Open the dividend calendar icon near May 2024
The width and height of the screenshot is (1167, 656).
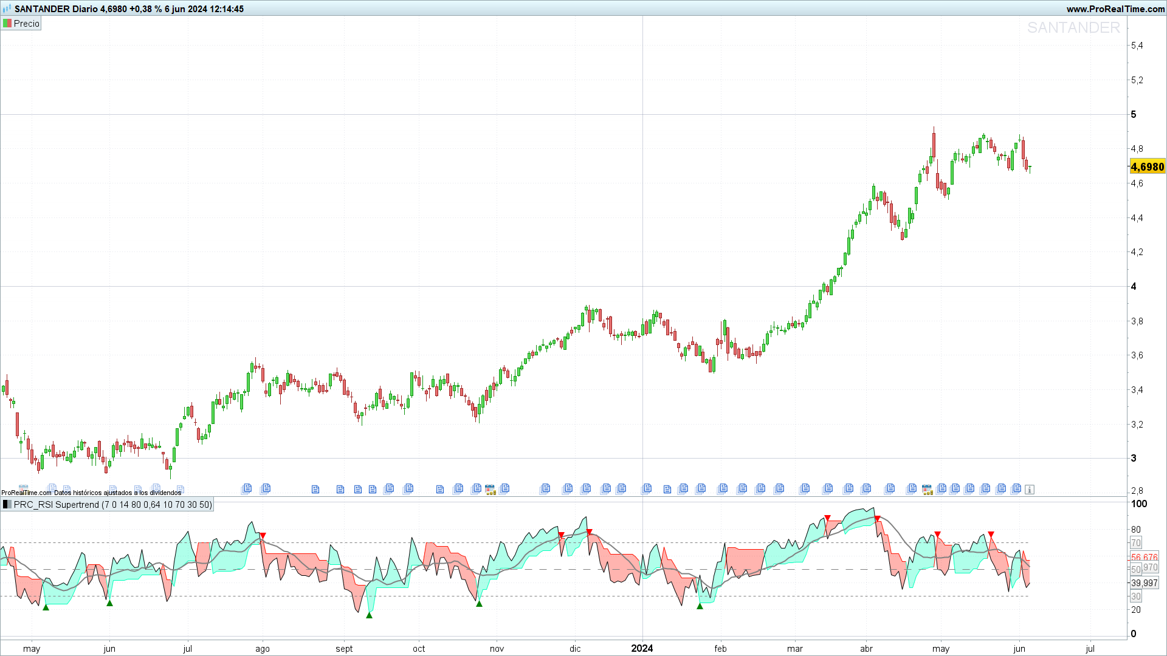click(927, 490)
